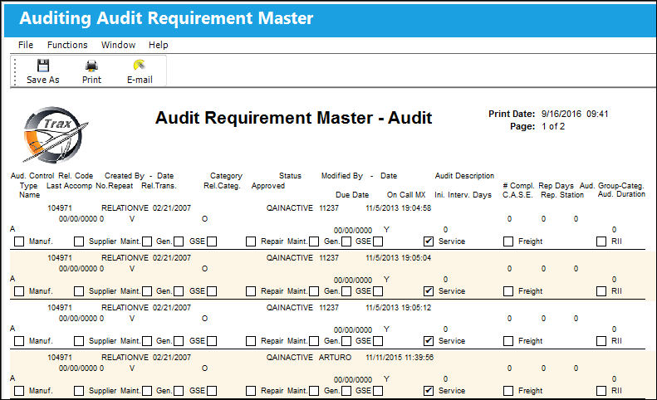
Task: Click the Ini. Interv. Days column header
Action: pos(463,195)
